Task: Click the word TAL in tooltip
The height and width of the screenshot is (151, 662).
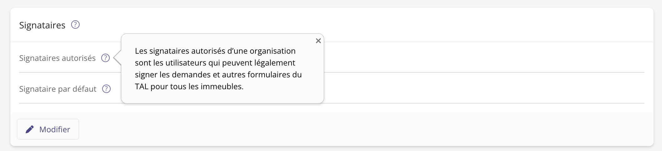Action: pos(141,86)
